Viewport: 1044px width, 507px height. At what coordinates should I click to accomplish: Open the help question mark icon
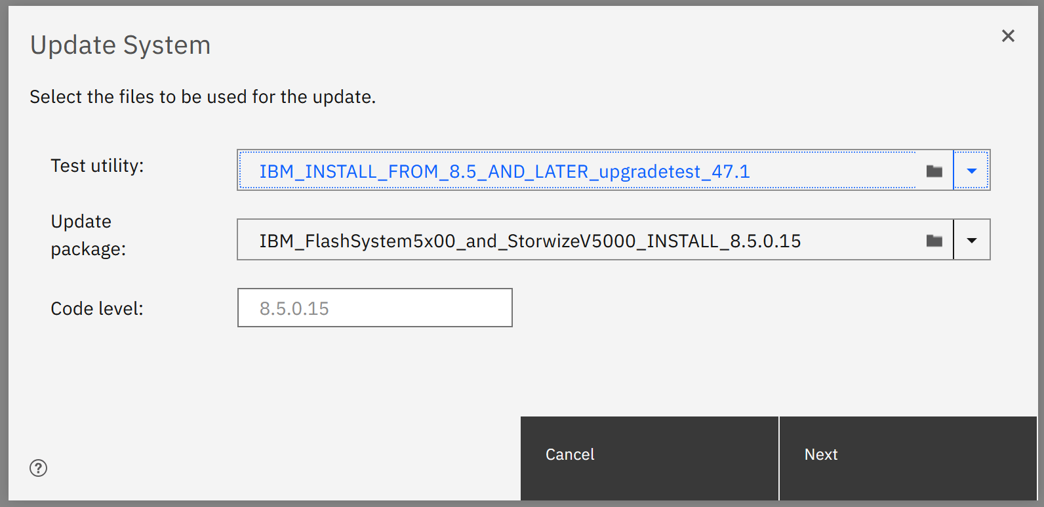click(39, 468)
